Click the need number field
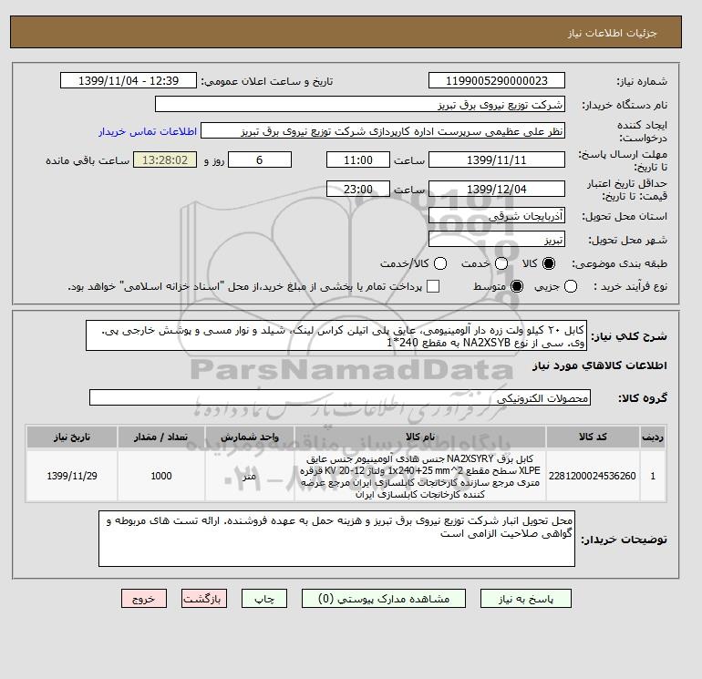 [x=497, y=80]
